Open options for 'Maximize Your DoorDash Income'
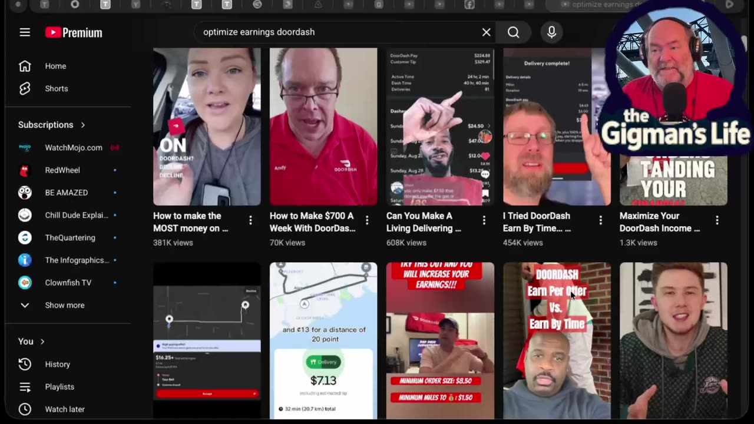This screenshot has width=754, height=424. point(717,220)
